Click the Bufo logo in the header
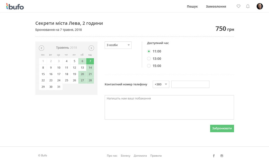Screen dimensions: 269x162 click(15, 6)
